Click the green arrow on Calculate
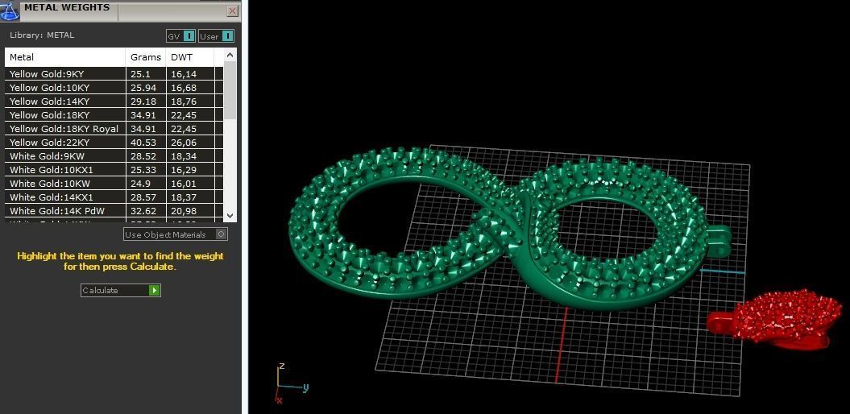Viewport: 850px width, 414px height. (x=155, y=291)
